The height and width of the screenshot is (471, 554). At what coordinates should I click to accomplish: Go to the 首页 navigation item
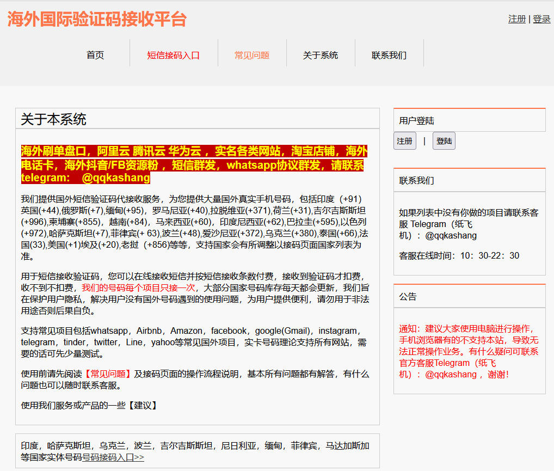tap(95, 55)
